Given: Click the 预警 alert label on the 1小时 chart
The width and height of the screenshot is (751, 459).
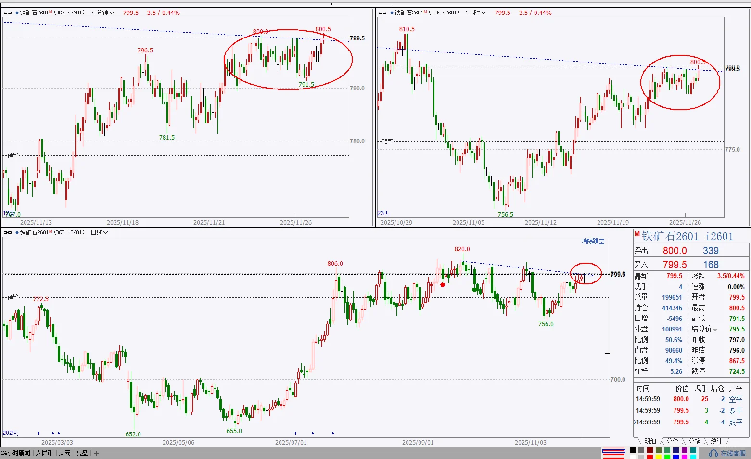Looking at the screenshot, I should tap(388, 142).
